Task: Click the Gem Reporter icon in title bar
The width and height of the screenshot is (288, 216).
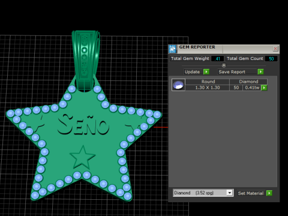Action: point(172,49)
